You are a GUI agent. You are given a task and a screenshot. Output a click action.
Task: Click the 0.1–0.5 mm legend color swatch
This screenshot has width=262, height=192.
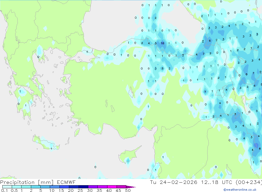click(7, 187)
